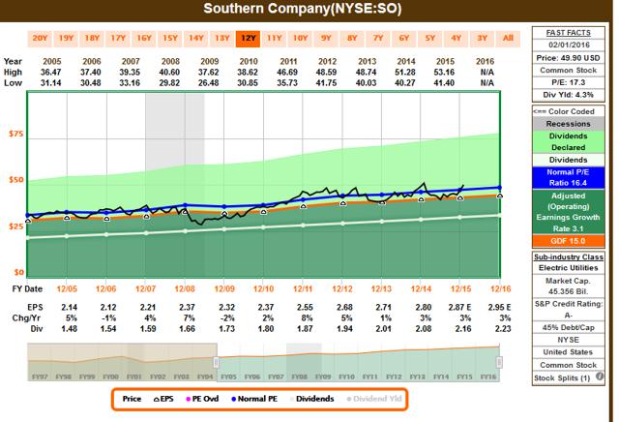Click the right handle of range slider
This screenshot has height=422, width=619.
pyautogui.click(x=499, y=362)
